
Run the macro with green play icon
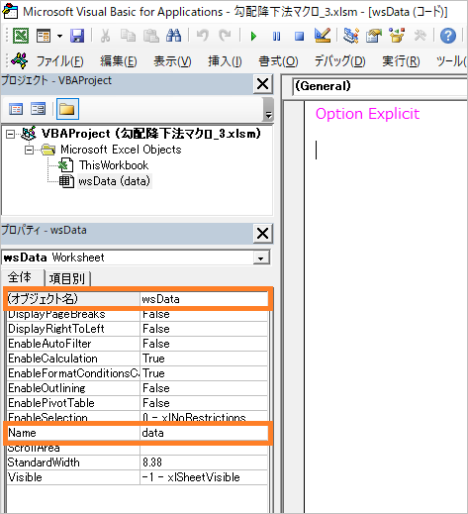(x=253, y=36)
